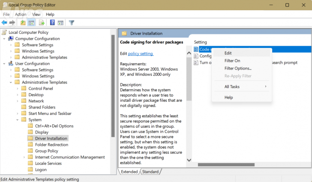Screen dimensions: 312x182
Task: Switch to the Standard tab
Action: (x=150, y=172)
